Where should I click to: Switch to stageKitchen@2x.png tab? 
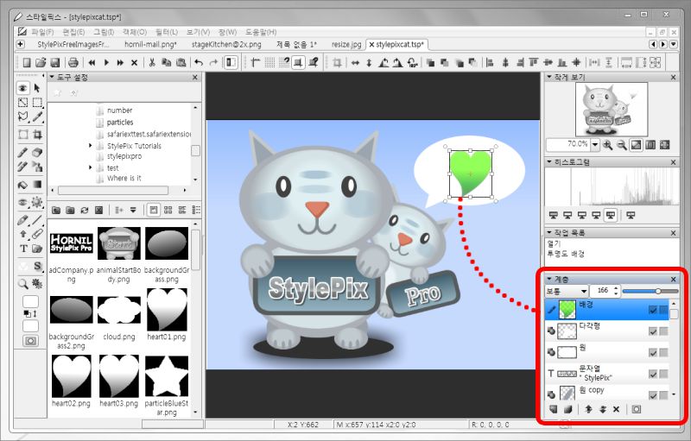click(226, 45)
